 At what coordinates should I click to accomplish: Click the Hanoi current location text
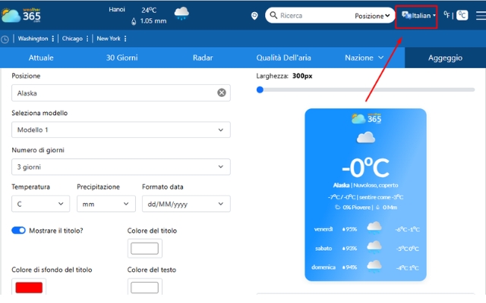point(117,9)
